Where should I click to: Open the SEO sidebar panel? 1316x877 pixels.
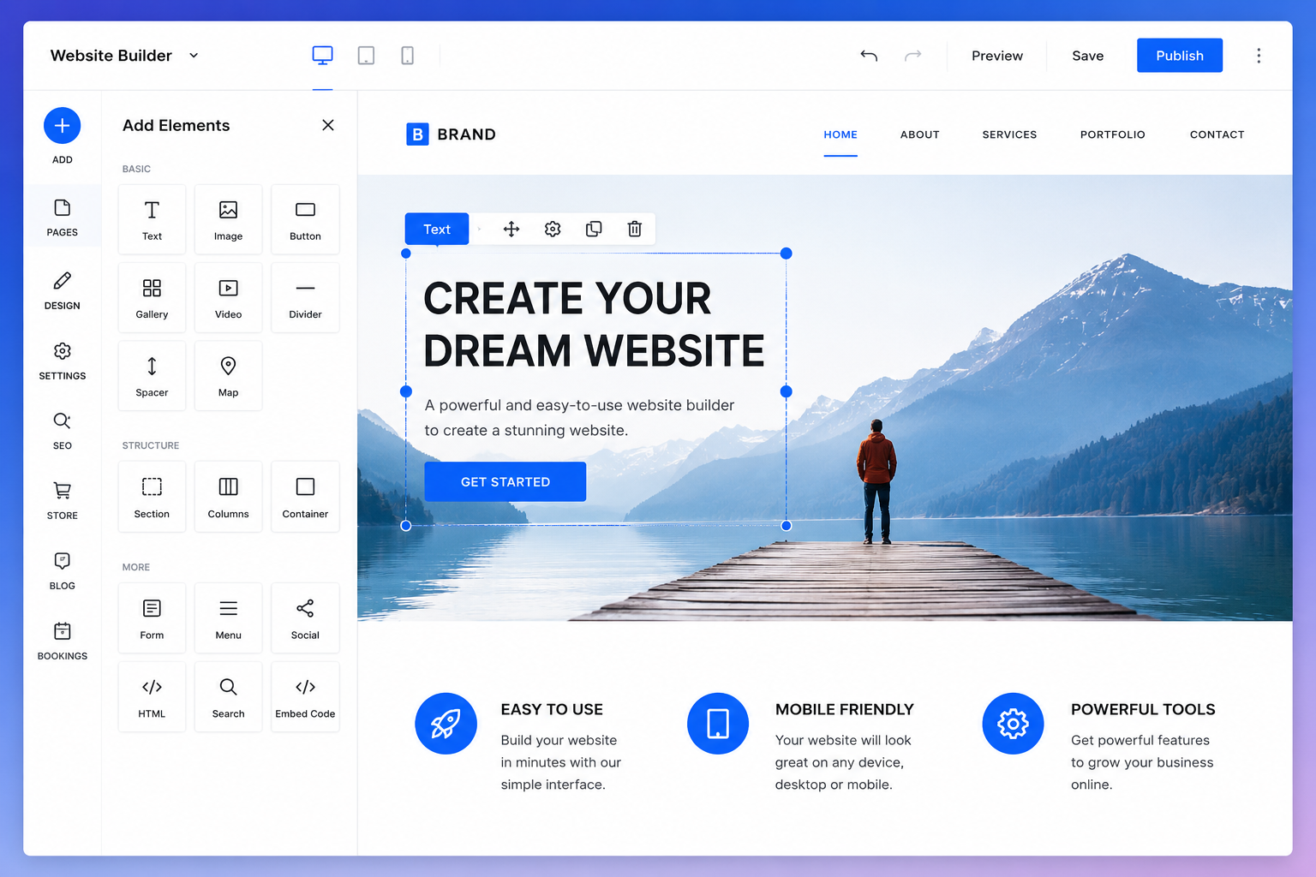[x=63, y=432]
